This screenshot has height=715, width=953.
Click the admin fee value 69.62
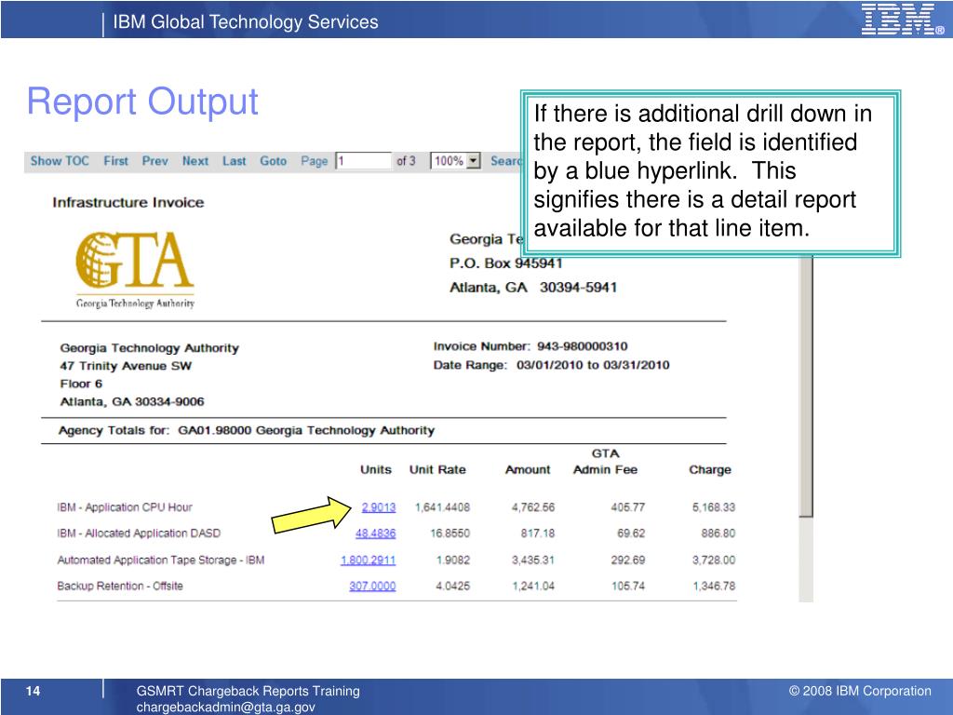631,533
